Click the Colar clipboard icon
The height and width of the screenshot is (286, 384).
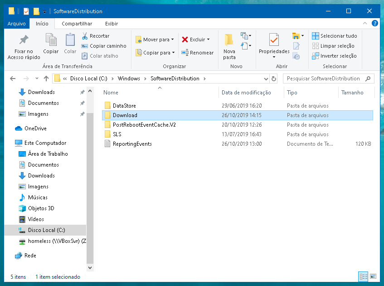point(70,40)
